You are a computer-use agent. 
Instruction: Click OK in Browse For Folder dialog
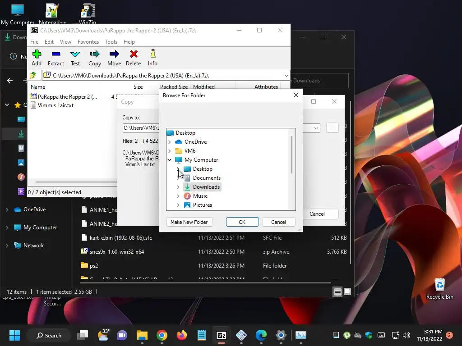pos(242,222)
